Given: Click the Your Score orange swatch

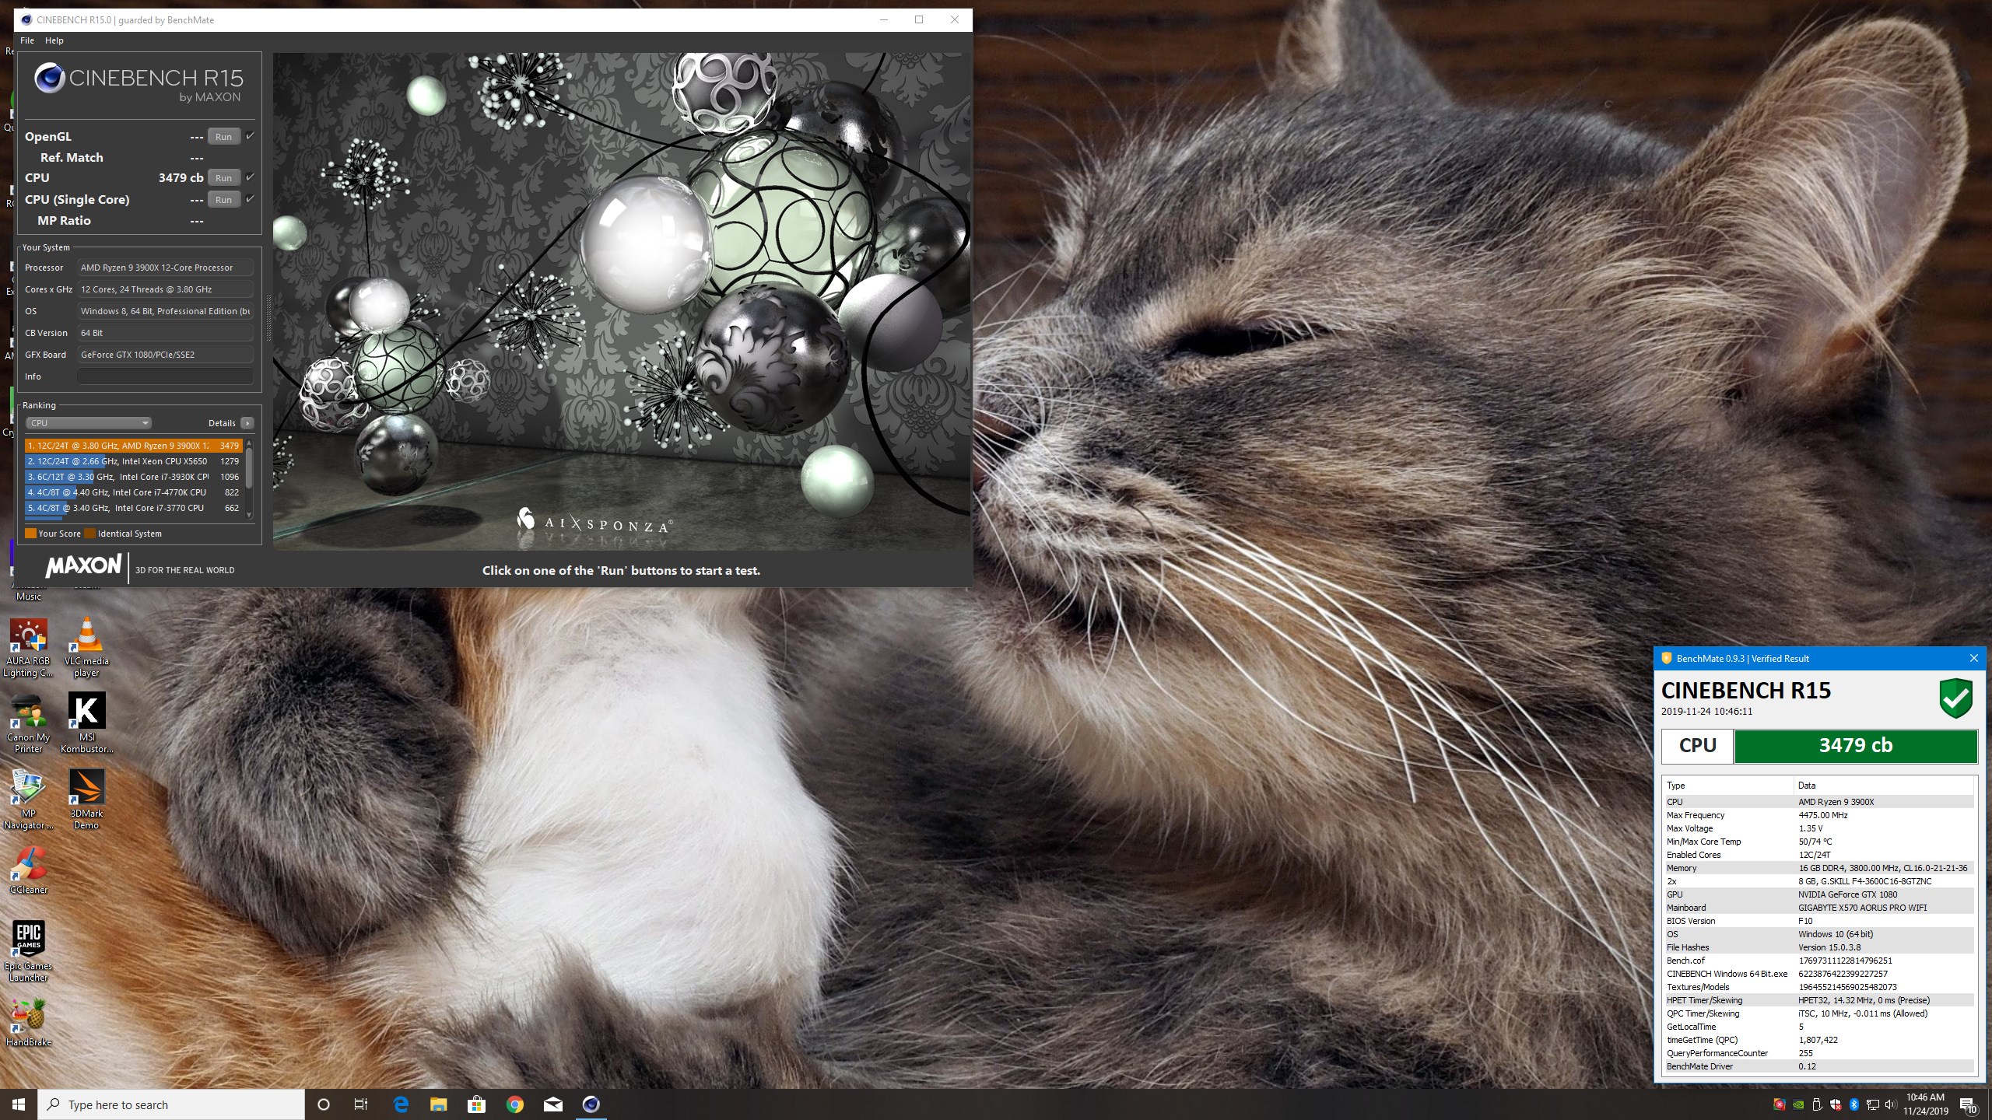Looking at the screenshot, I should [30, 534].
